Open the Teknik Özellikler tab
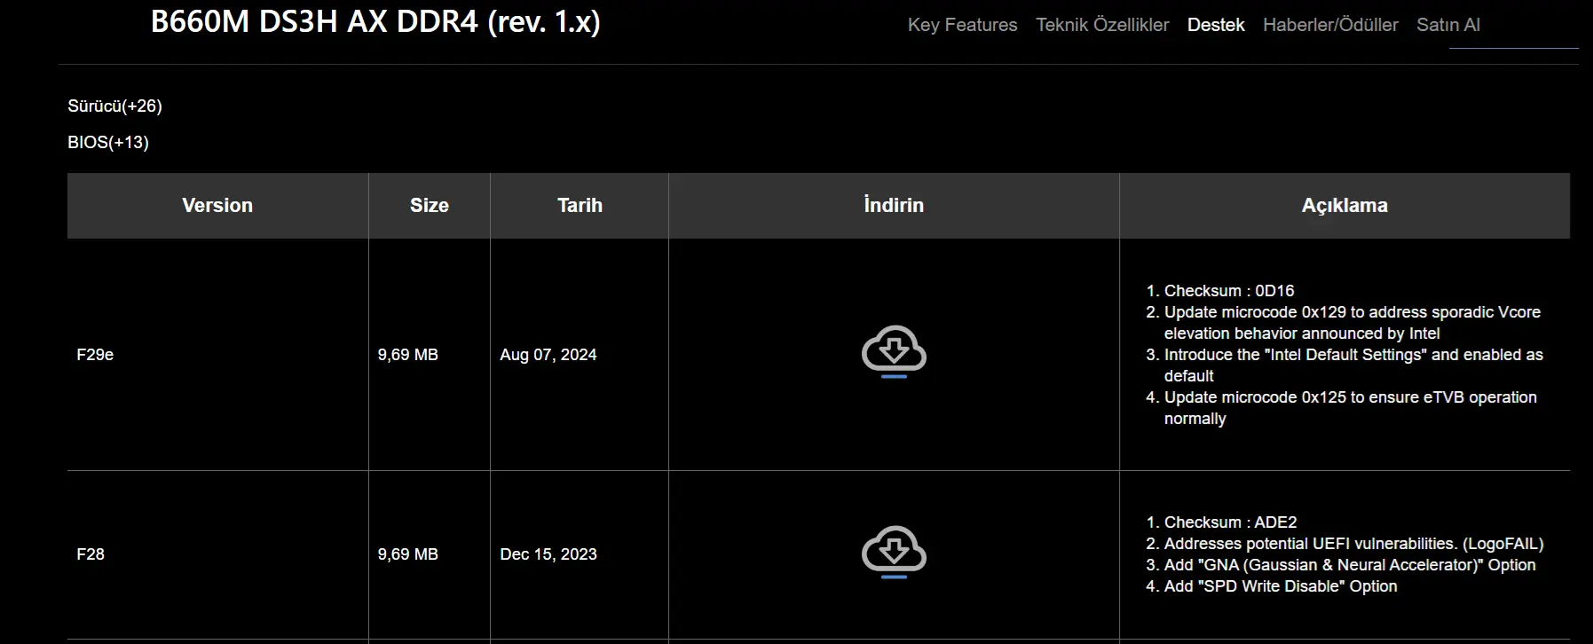1593x644 pixels. [x=1102, y=25]
